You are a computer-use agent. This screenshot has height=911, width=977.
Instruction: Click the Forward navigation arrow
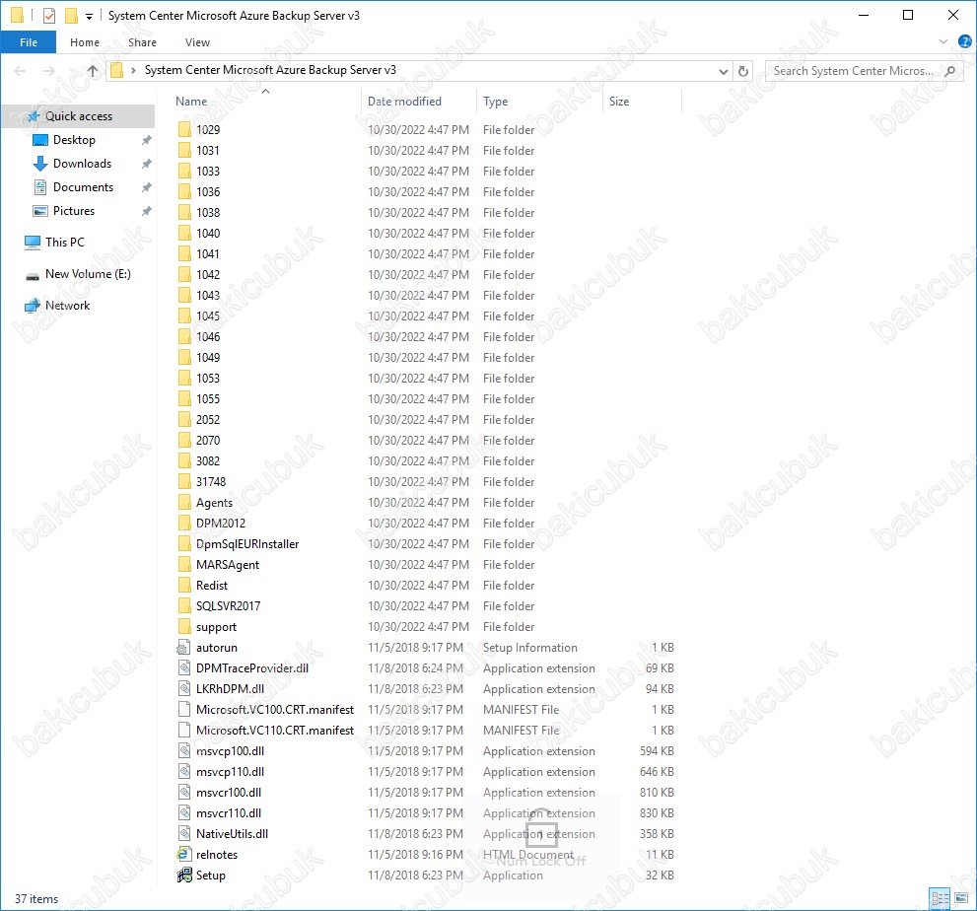[49, 71]
